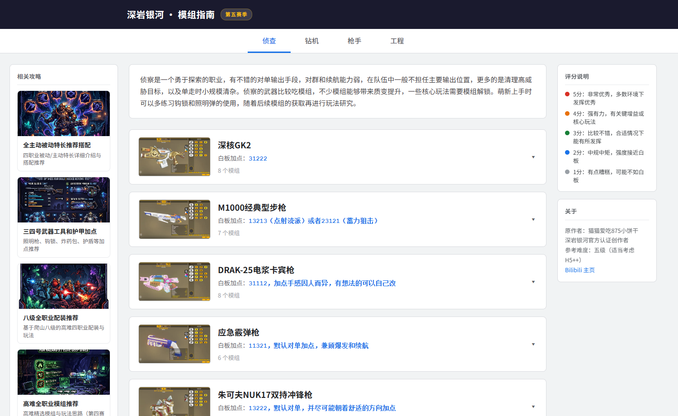Select the 工程 class tab
The image size is (678, 416).
pyautogui.click(x=397, y=41)
